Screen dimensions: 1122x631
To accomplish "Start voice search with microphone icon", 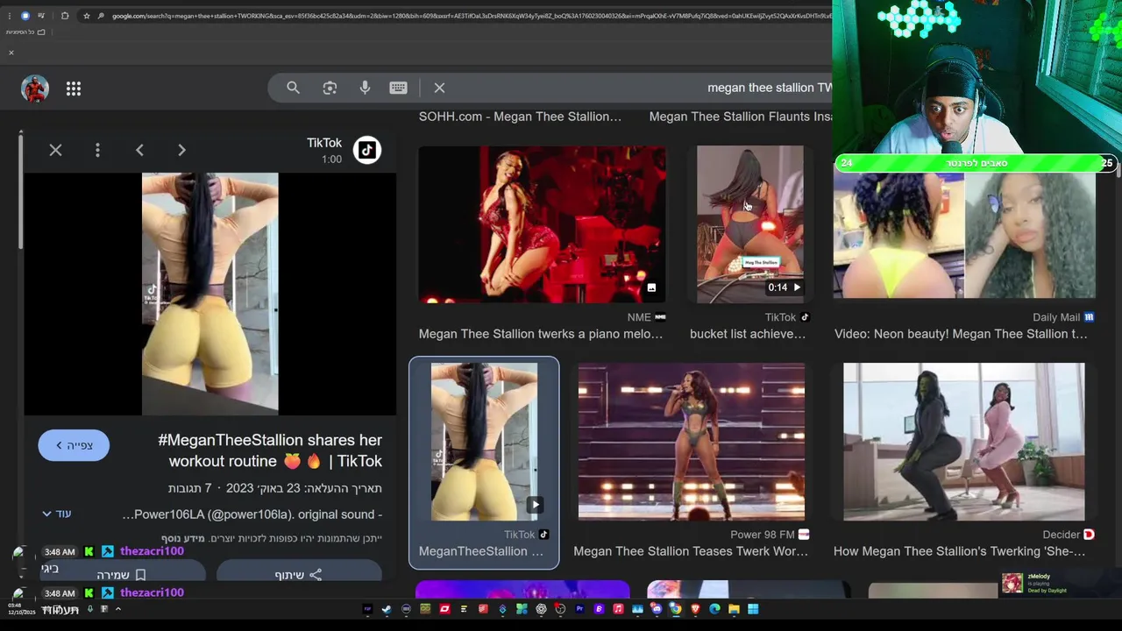I will 365,88.
